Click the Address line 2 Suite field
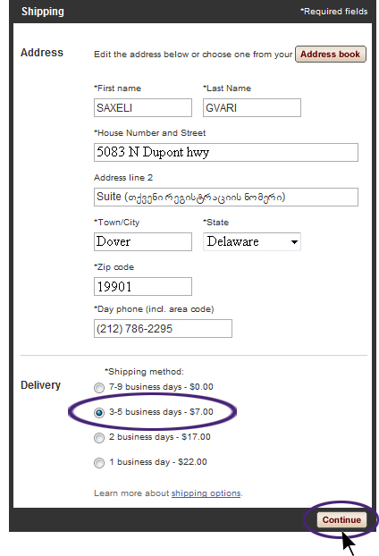Viewport: 379px width, 556px height. [226, 198]
